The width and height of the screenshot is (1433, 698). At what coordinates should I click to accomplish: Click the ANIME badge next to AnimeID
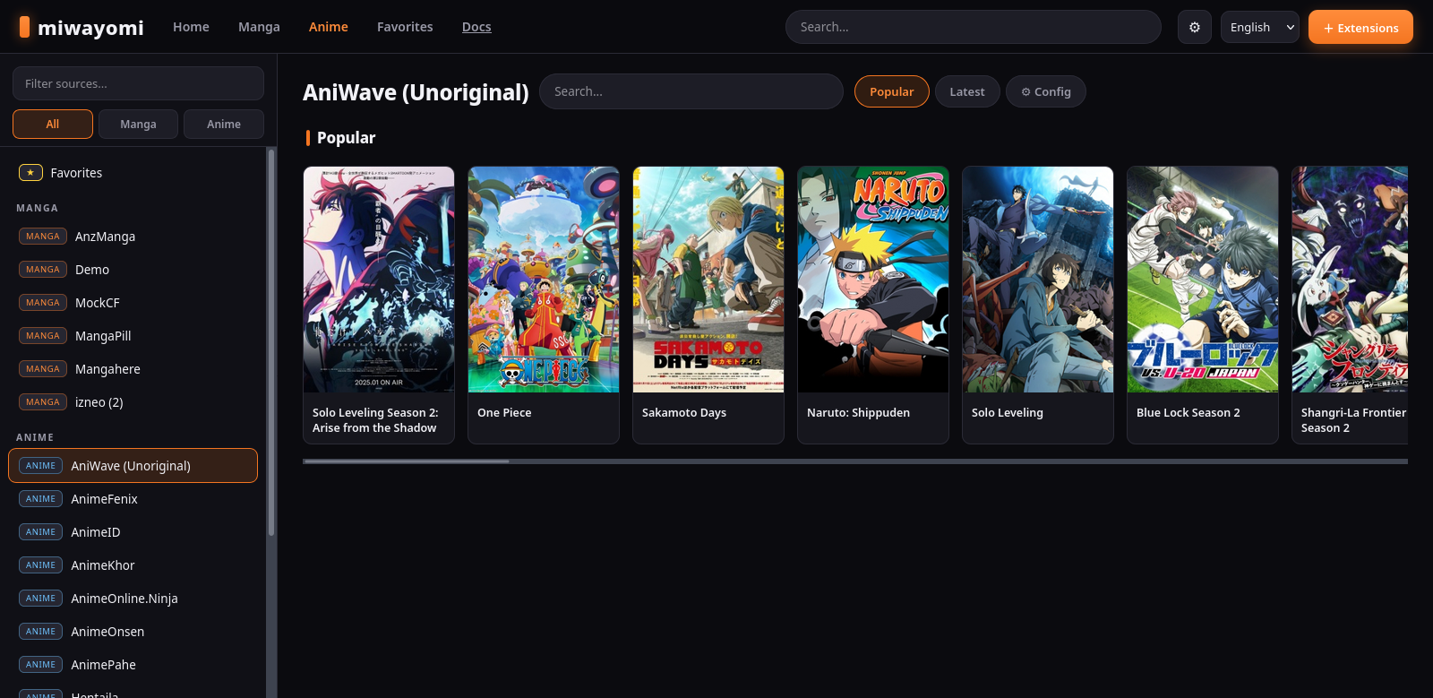pyautogui.click(x=41, y=532)
